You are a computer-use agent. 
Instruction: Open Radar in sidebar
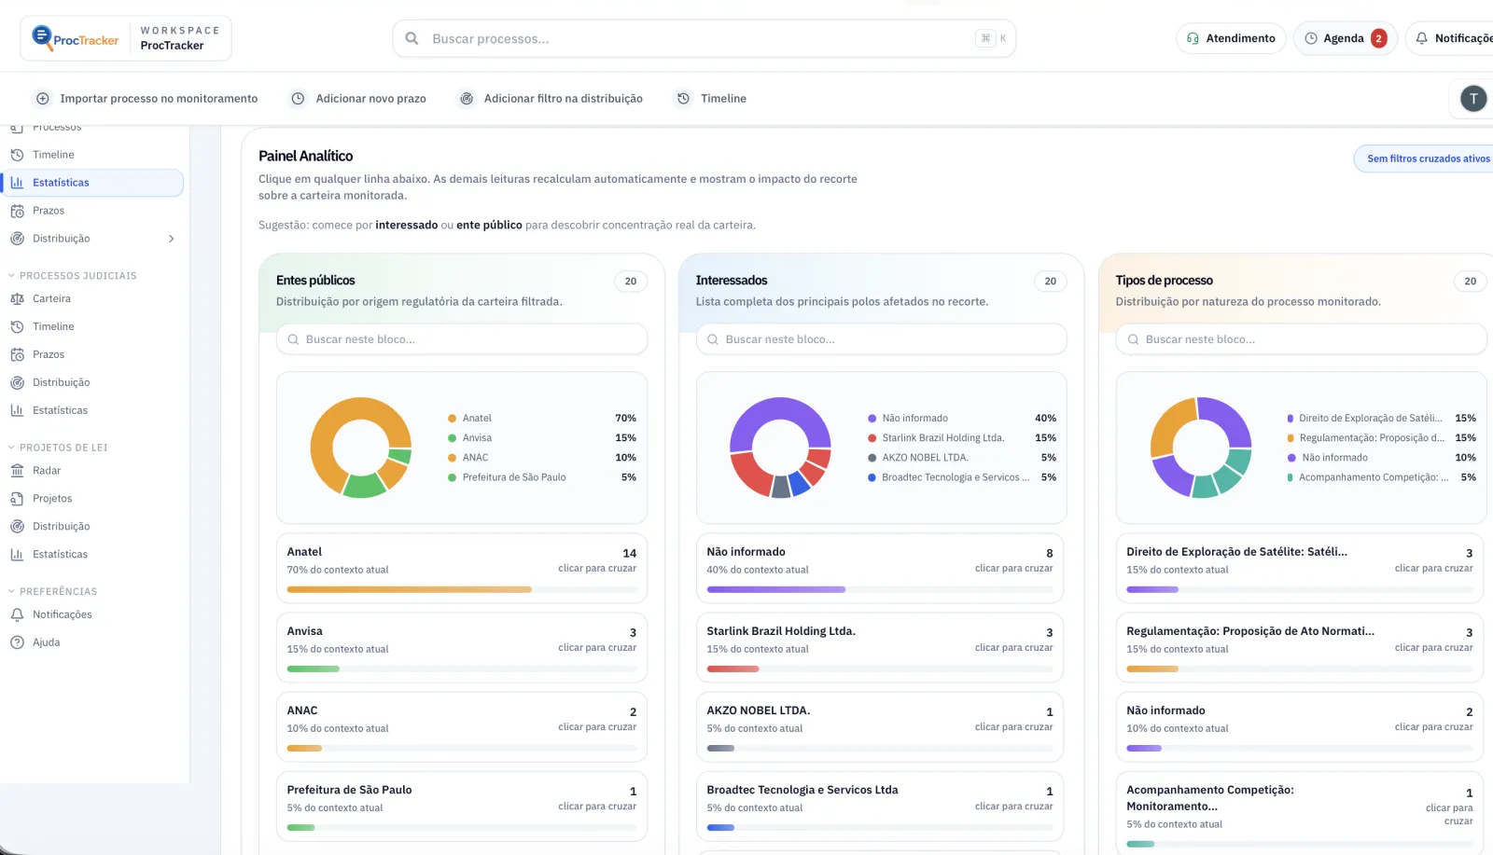point(93,471)
